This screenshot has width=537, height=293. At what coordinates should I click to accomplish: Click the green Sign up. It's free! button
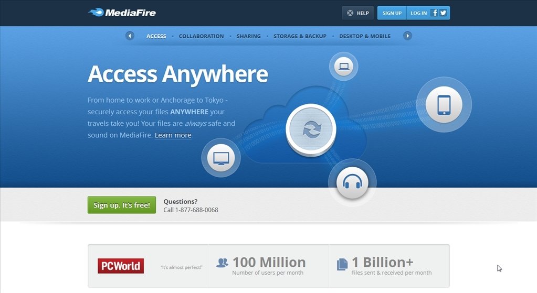(x=122, y=205)
